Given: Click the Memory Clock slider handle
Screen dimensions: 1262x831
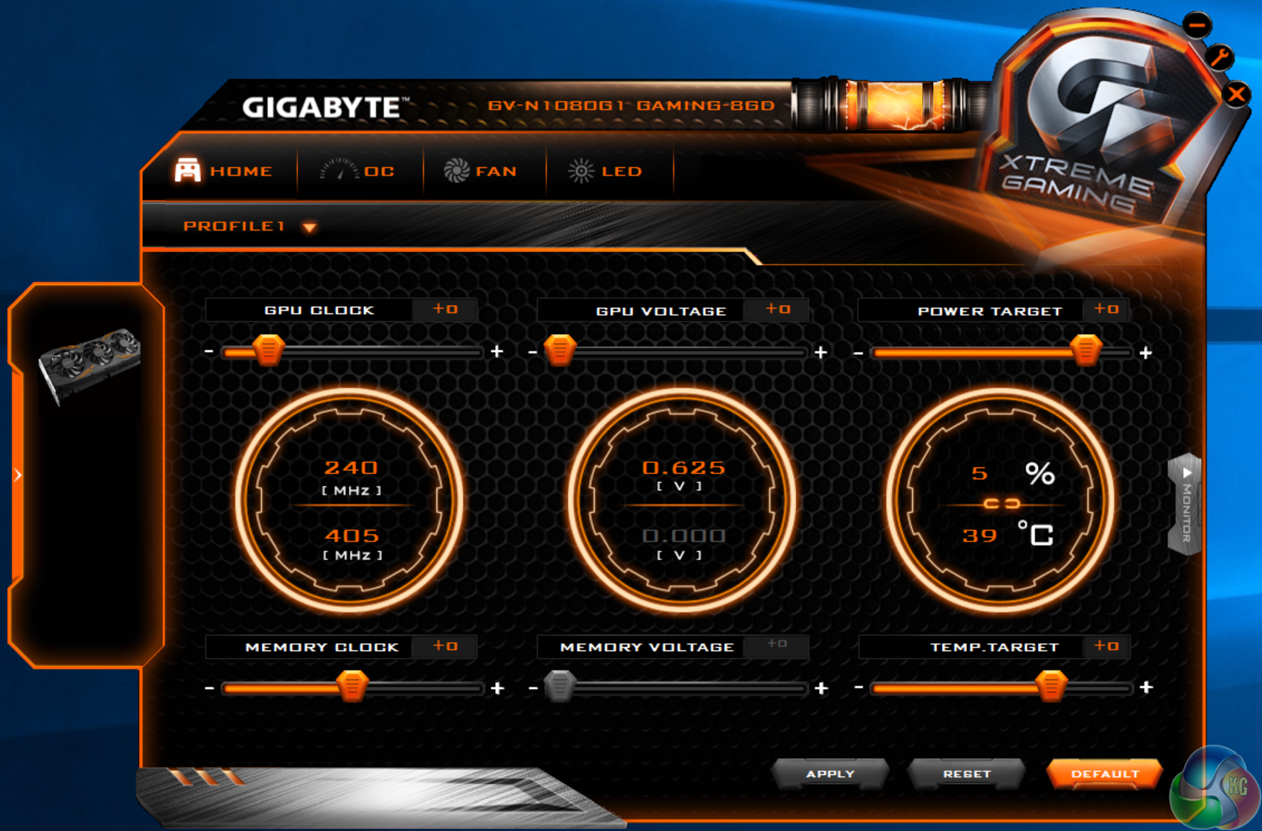Looking at the screenshot, I should coord(352,686).
